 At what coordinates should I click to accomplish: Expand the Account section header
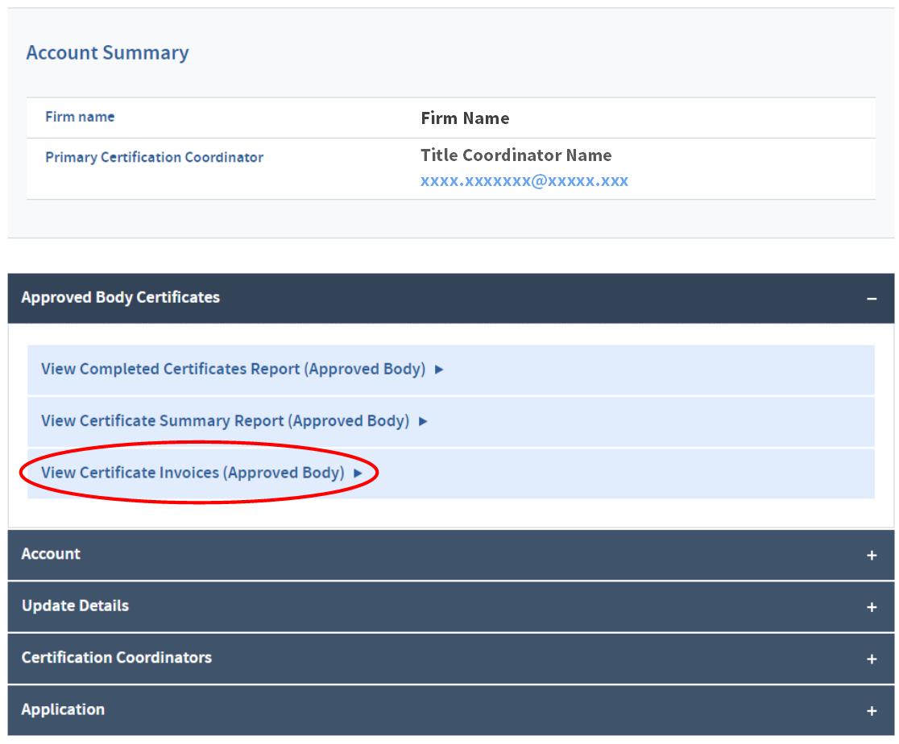pos(450,555)
